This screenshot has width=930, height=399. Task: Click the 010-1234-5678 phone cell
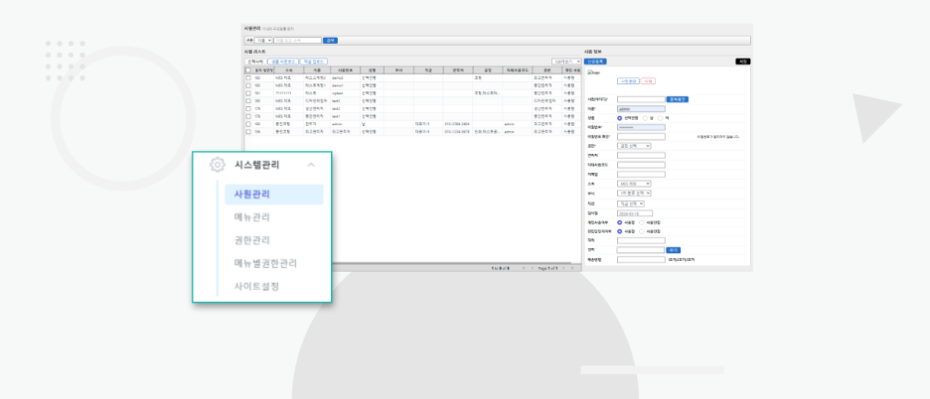coord(458,132)
